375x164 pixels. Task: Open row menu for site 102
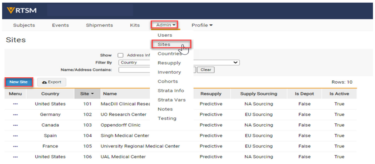click(x=15, y=114)
